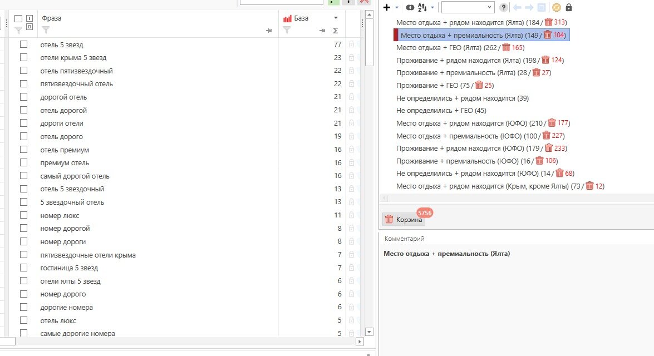Image resolution: width=654 pixels, height=356 pixels.
Task: Check the checkbox next to отель 5 звезд
Action: (x=23, y=44)
